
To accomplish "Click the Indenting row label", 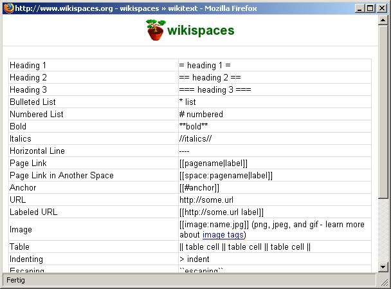I will [x=26, y=259].
